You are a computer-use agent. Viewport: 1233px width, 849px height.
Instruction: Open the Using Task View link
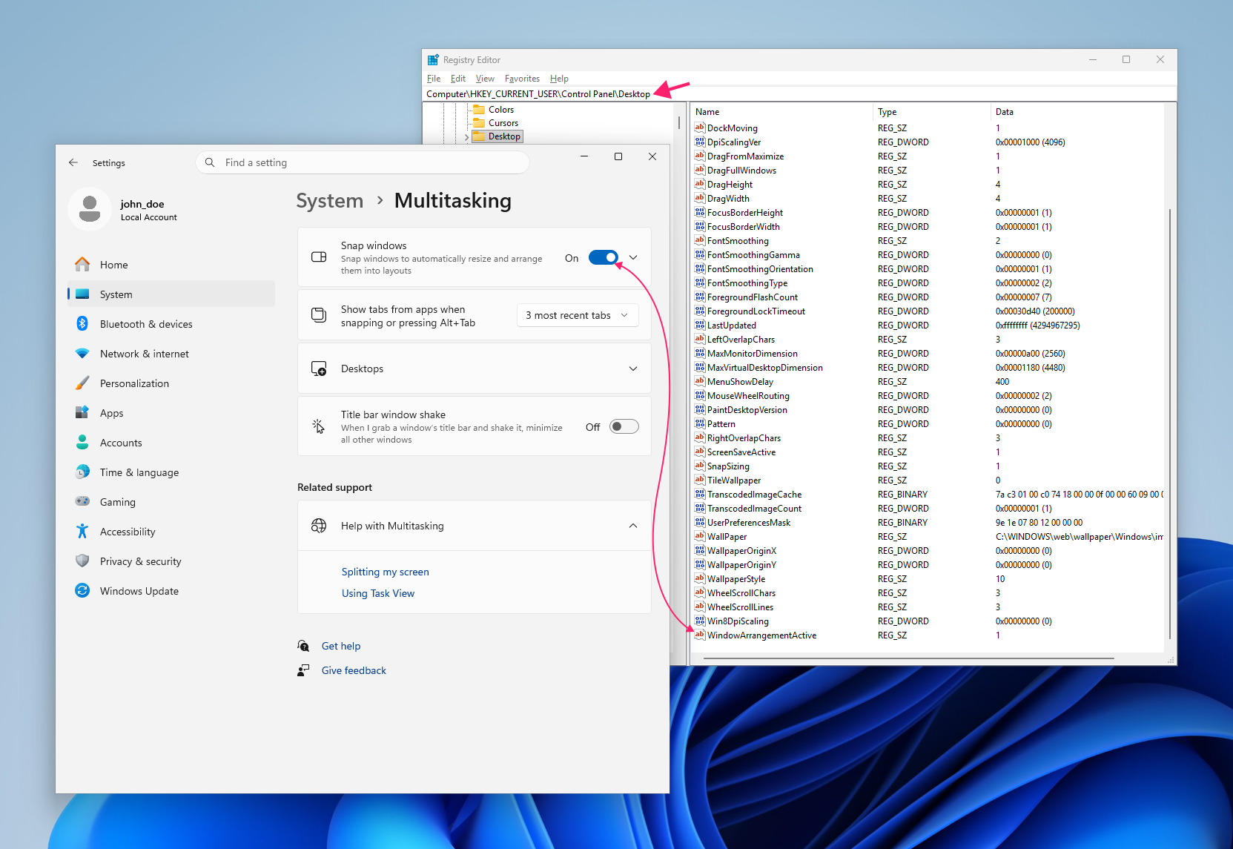coord(378,593)
